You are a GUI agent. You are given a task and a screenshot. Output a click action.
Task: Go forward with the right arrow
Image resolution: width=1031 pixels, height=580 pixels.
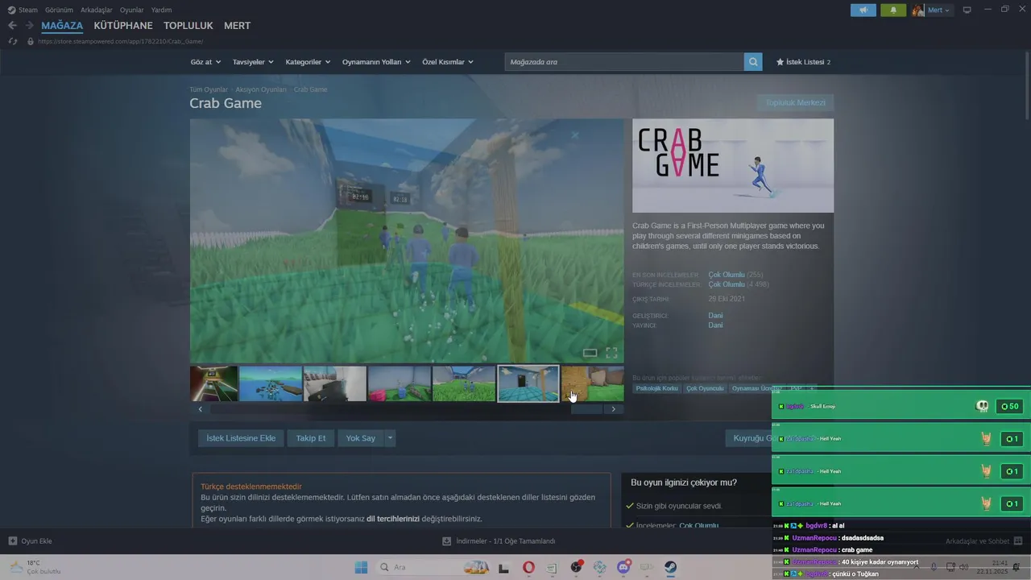point(30,26)
